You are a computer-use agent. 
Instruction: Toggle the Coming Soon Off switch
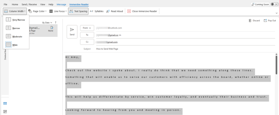point(275,4)
